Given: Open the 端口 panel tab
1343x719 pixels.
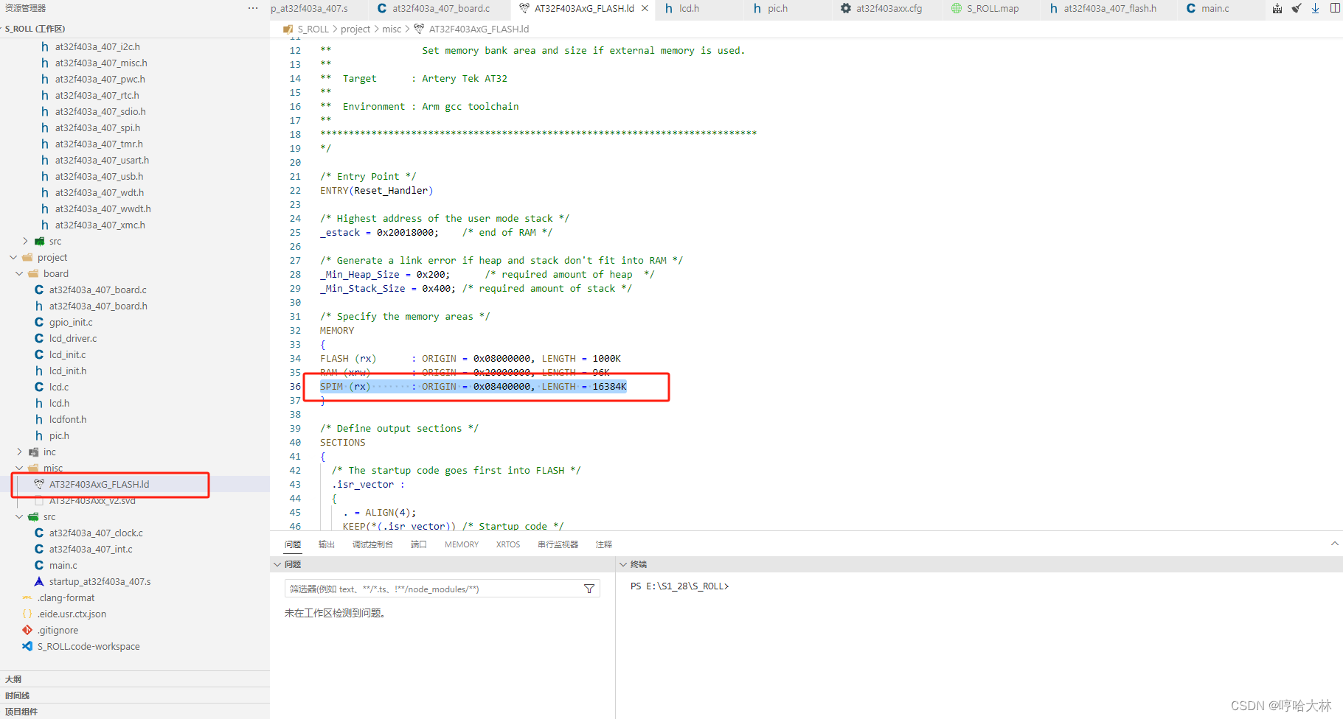Looking at the screenshot, I should click(419, 544).
